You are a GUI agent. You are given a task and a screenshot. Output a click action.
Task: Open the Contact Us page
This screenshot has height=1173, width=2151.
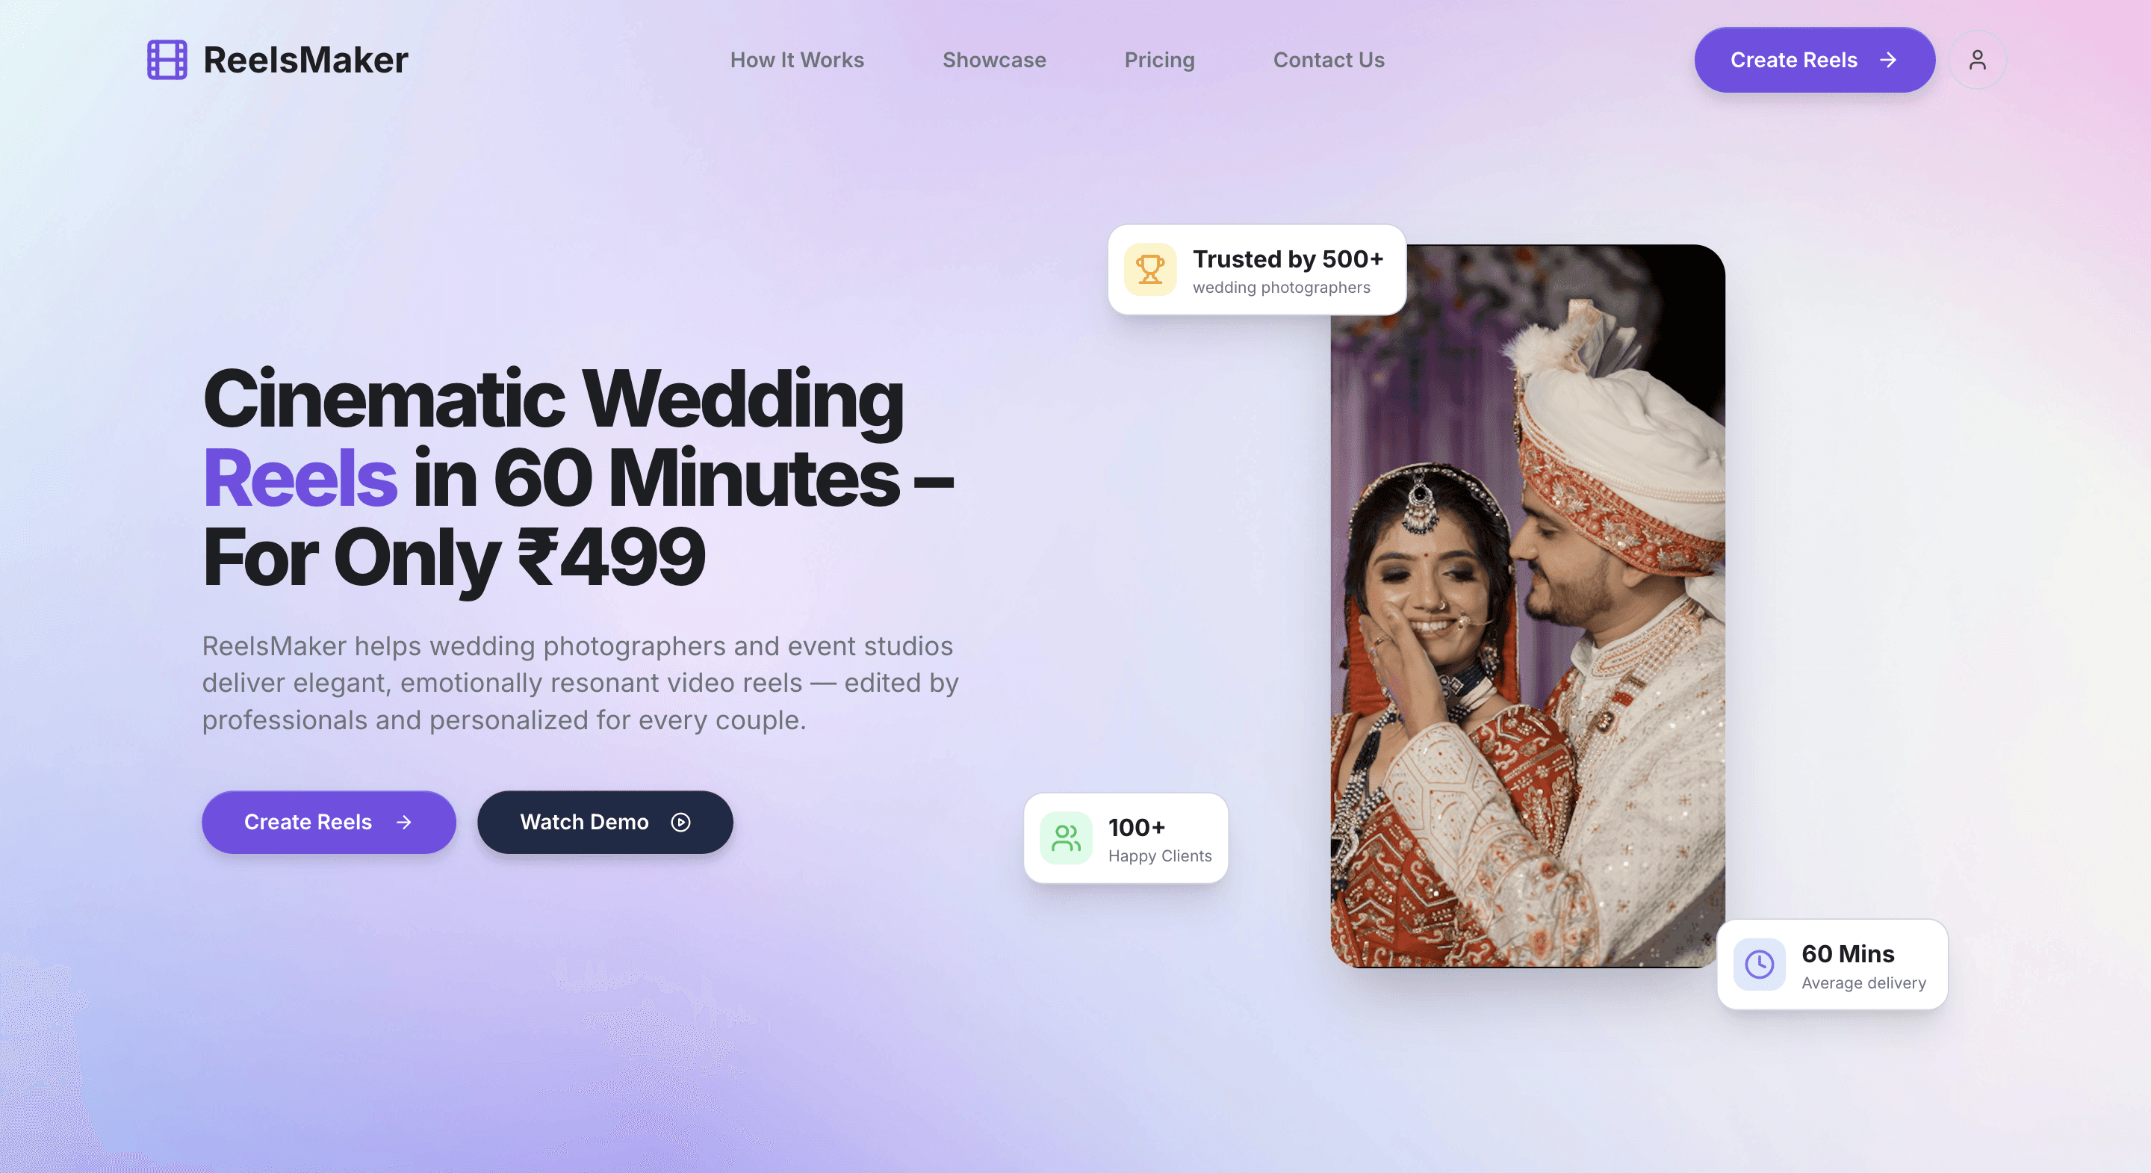[1329, 61]
